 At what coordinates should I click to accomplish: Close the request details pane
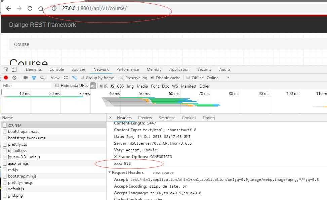110,117
